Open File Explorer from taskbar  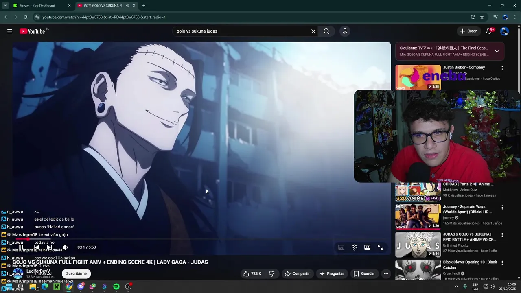point(33,287)
